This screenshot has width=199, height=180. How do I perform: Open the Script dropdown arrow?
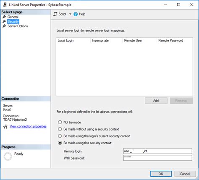(70, 14)
